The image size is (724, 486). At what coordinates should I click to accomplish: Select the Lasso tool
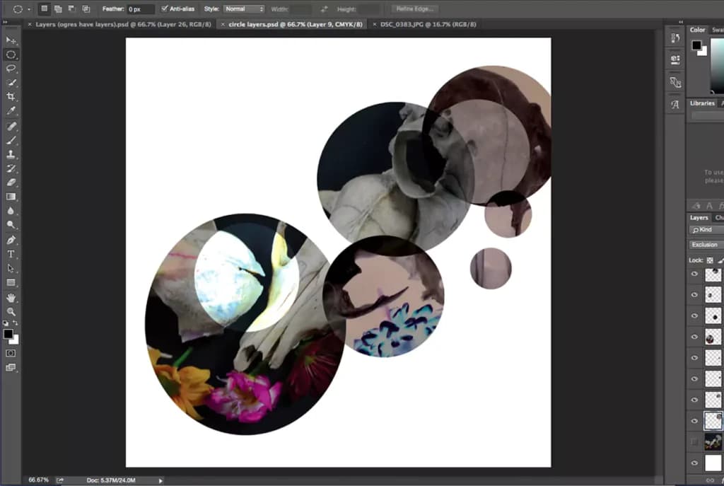point(11,69)
